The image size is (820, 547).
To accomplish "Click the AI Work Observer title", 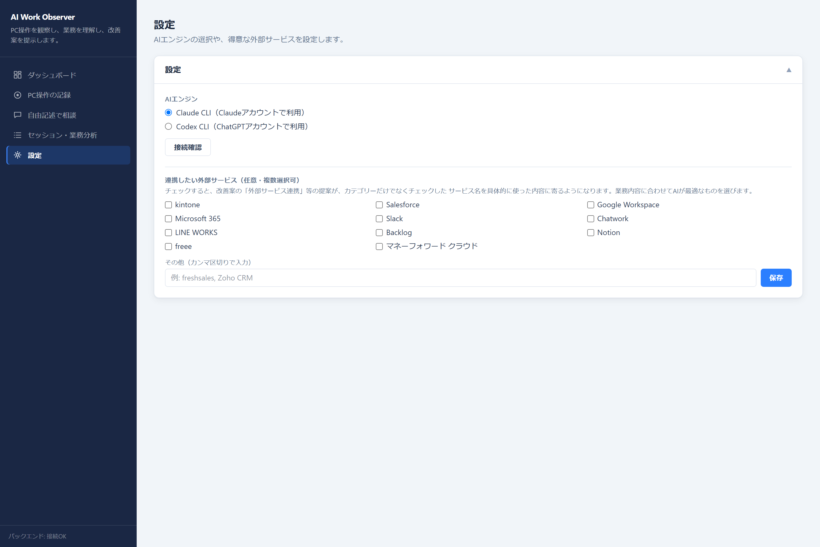I will tap(42, 17).
